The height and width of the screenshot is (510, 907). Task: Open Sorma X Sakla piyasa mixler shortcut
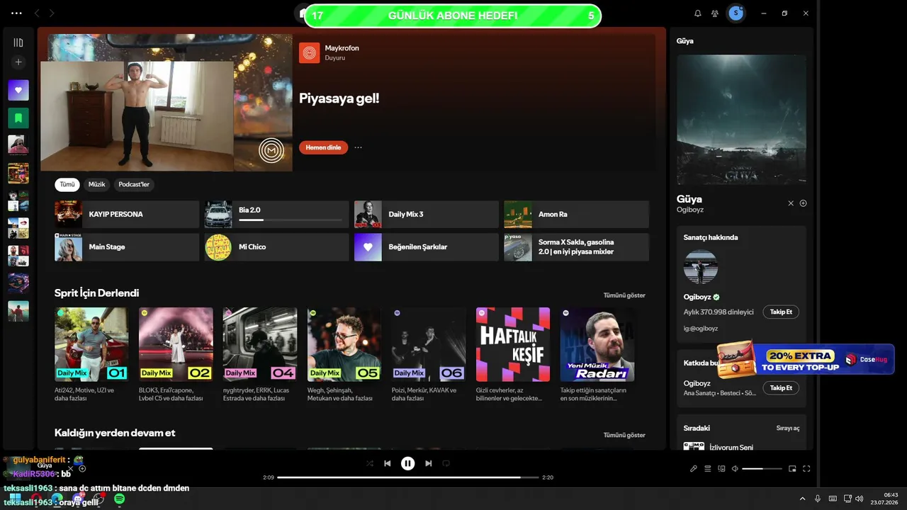[x=576, y=247]
